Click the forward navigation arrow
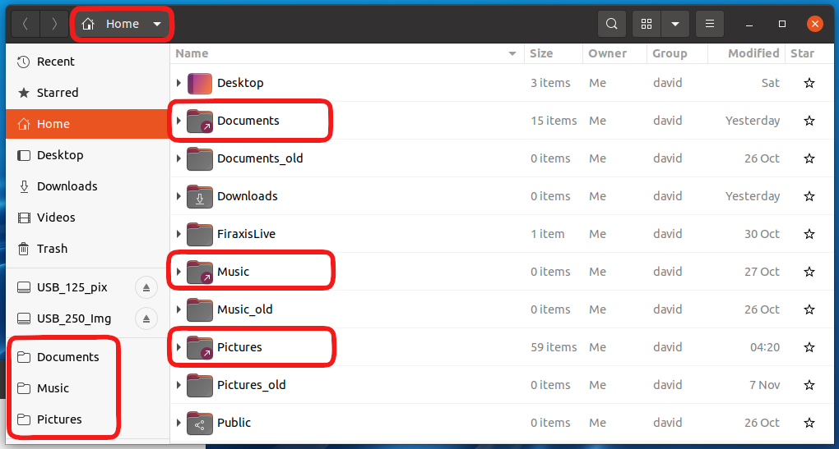 [54, 24]
